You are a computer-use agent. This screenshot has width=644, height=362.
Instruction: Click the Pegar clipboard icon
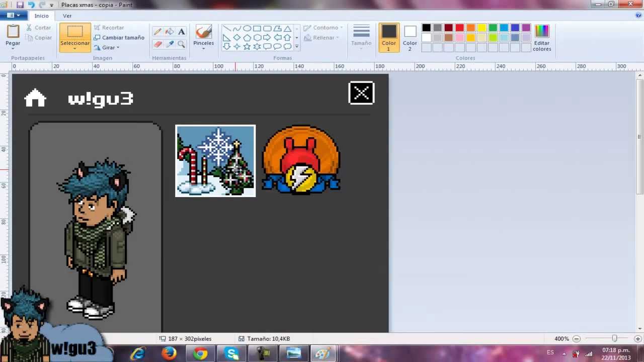pyautogui.click(x=13, y=31)
